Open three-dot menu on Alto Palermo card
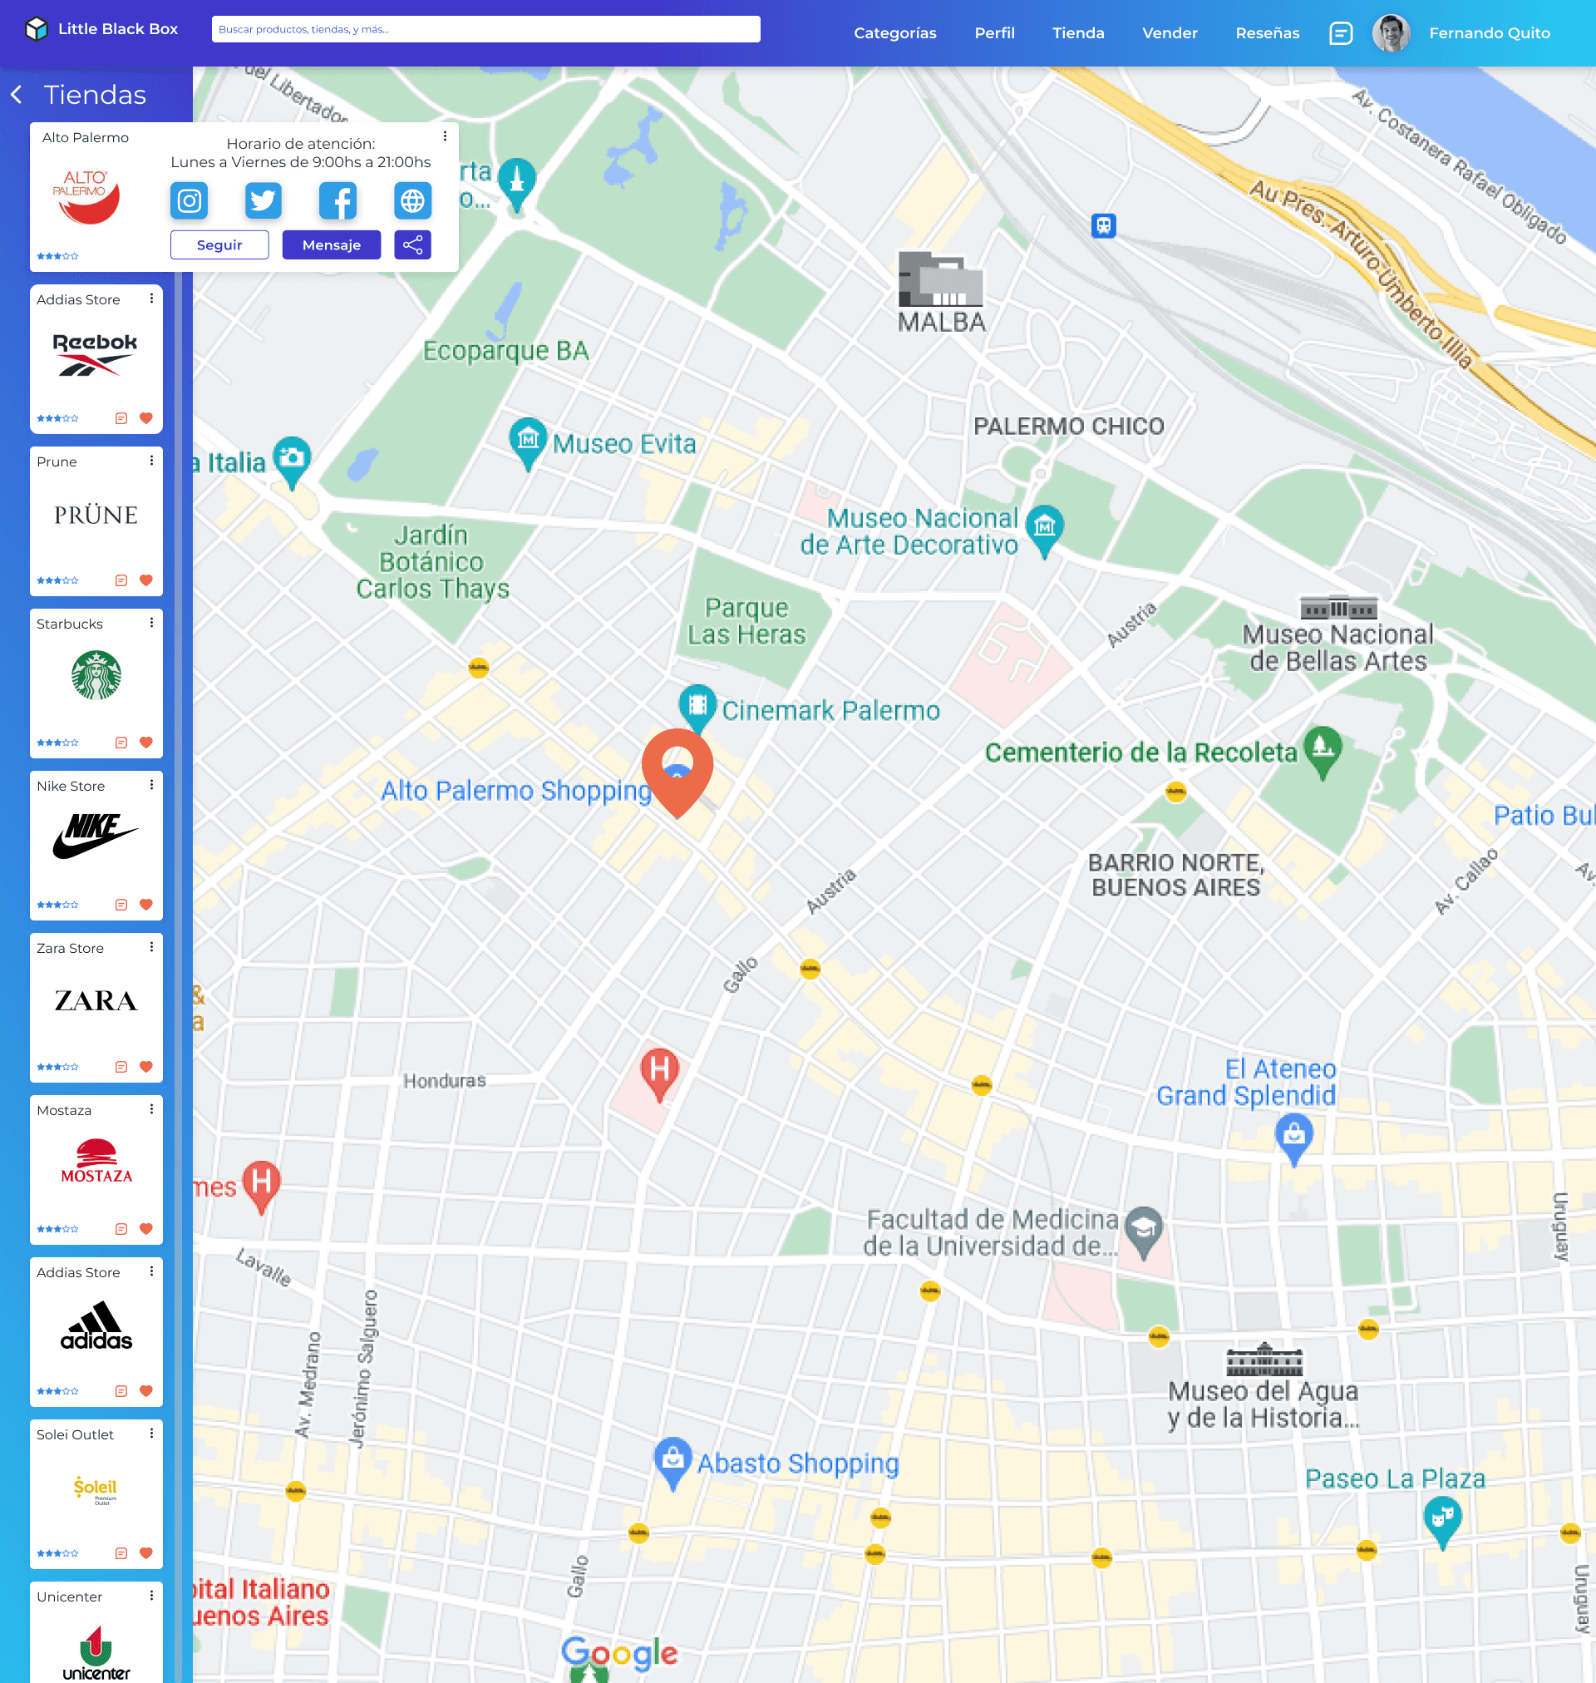 [445, 136]
